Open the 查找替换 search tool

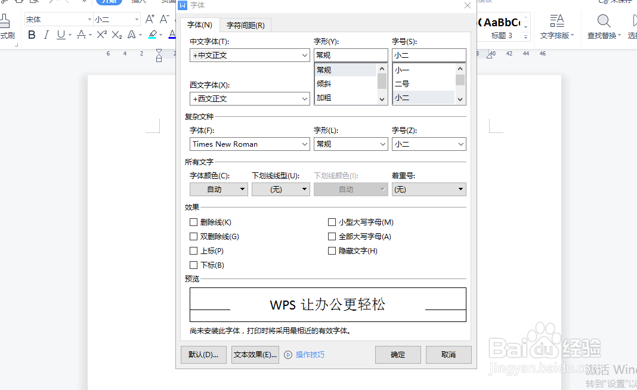click(604, 27)
